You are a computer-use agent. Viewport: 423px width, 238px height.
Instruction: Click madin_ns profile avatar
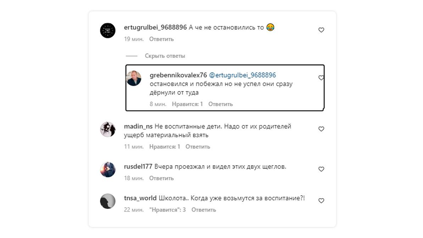point(108,129)
